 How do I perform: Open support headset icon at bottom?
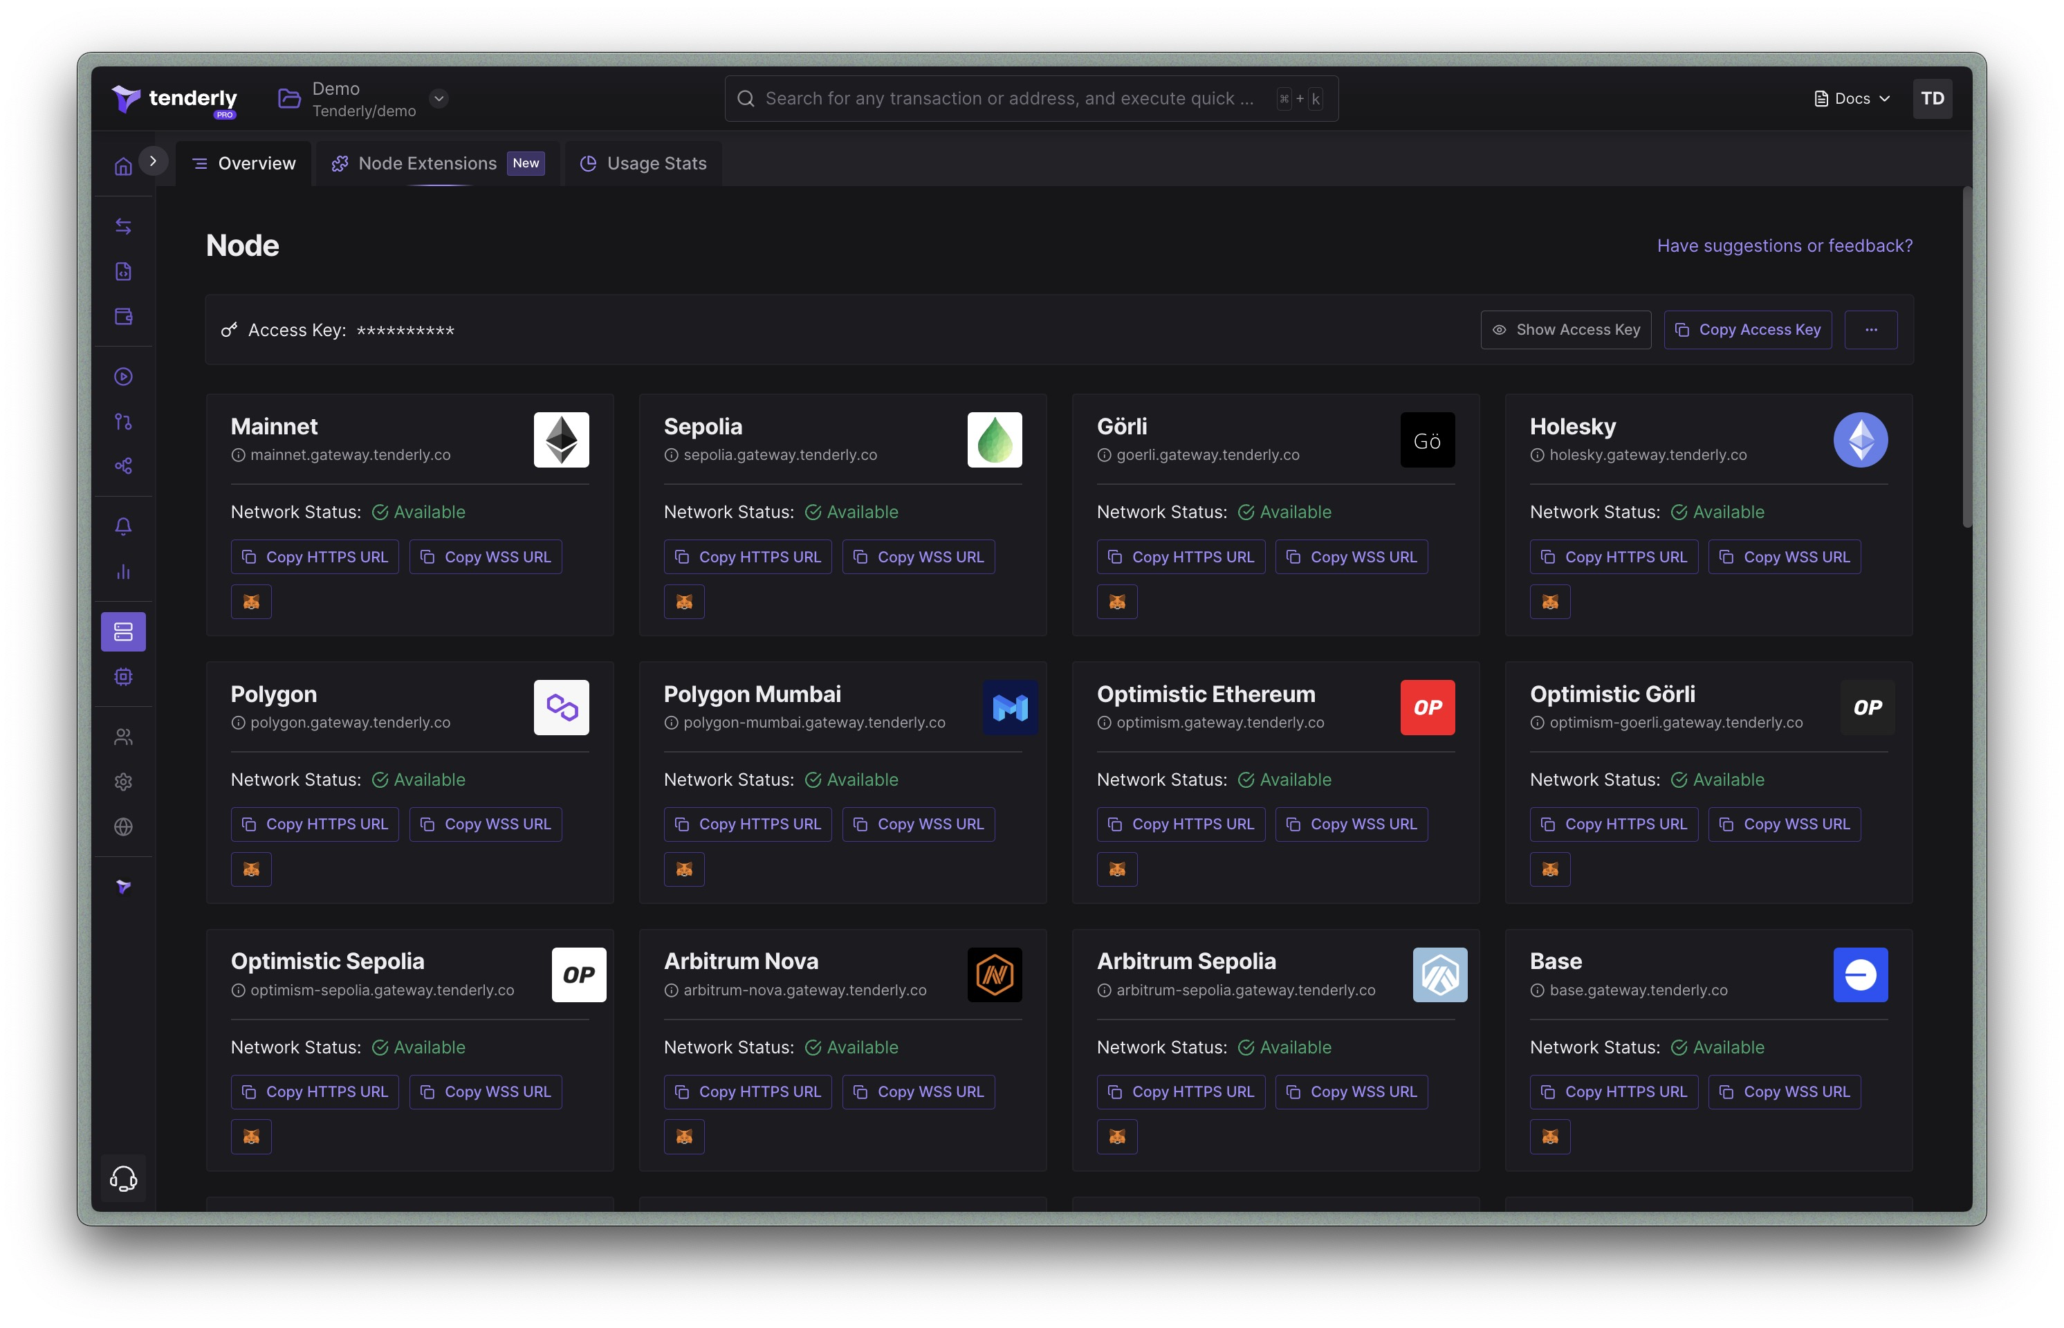tap(123, 1179)
